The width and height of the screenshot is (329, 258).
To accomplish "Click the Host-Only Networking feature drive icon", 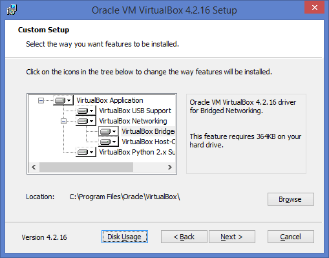I will point(105,142).
